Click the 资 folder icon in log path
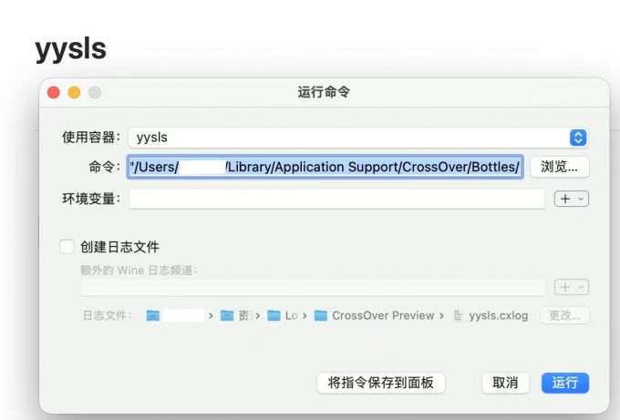 click(227, 315)
